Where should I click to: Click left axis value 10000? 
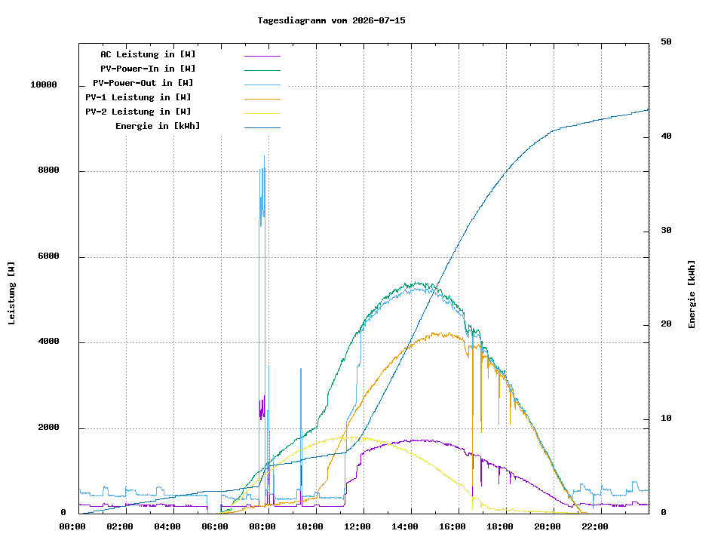pyautogui.click(x=44, y=84)
